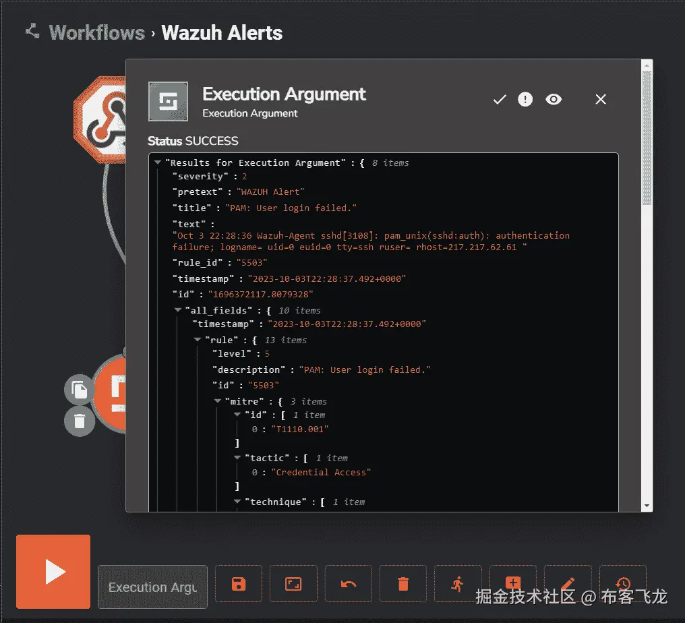Click the fit-to-screen toolbar icon
The image size is (685, 623).
coord(293,584)
